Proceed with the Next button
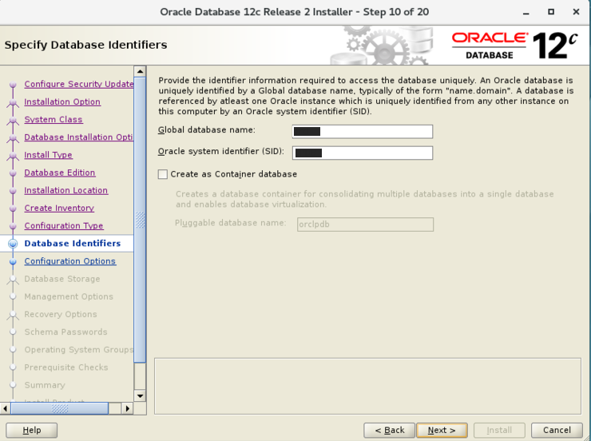The image size is (591, 441). pos(442,430)
